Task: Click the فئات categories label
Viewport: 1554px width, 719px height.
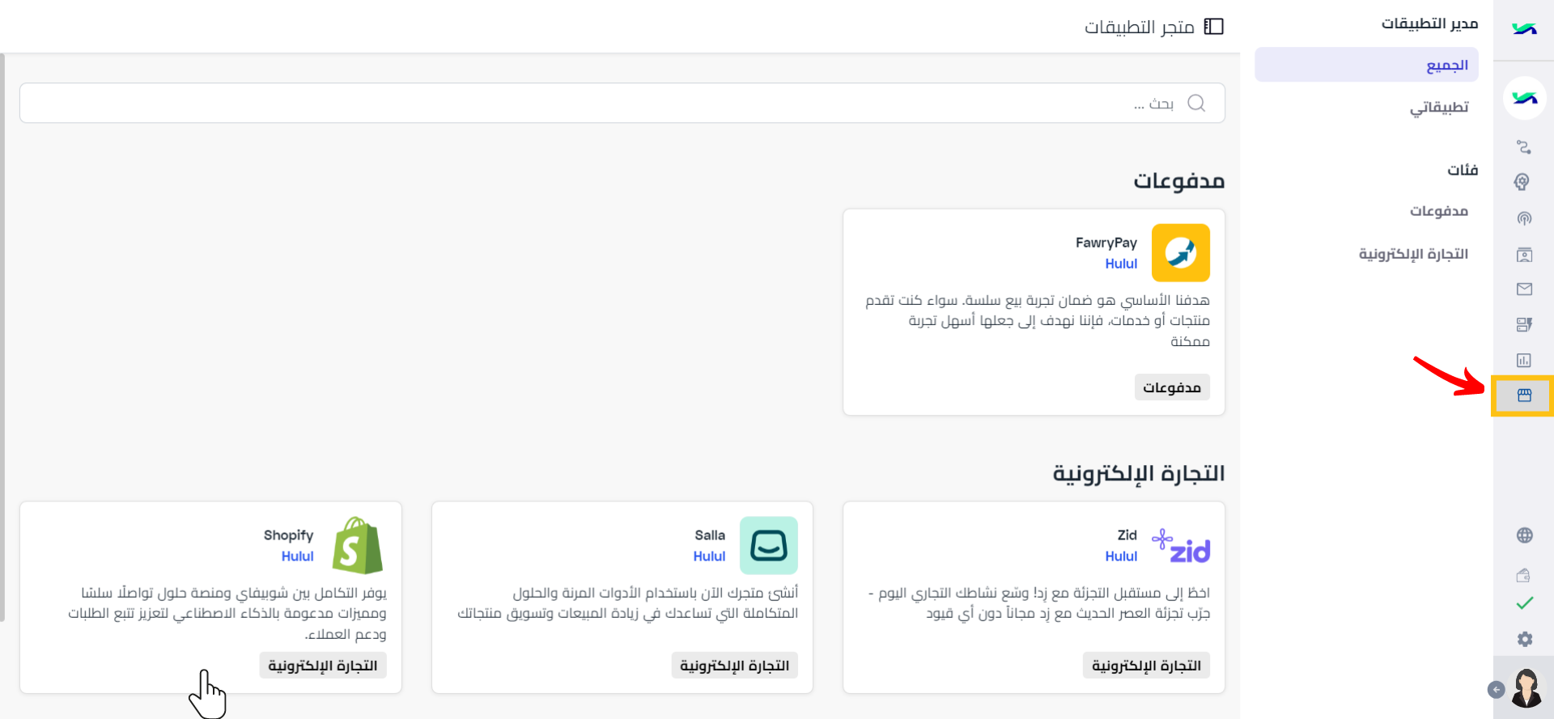Action: coord(1463,170)
